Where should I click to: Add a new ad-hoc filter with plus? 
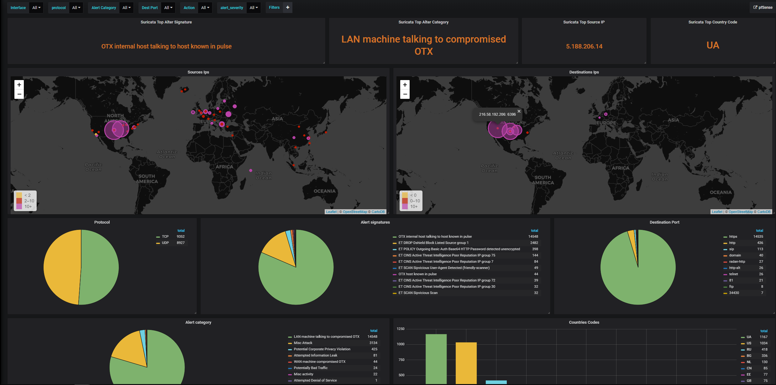[x=288, y=8]
